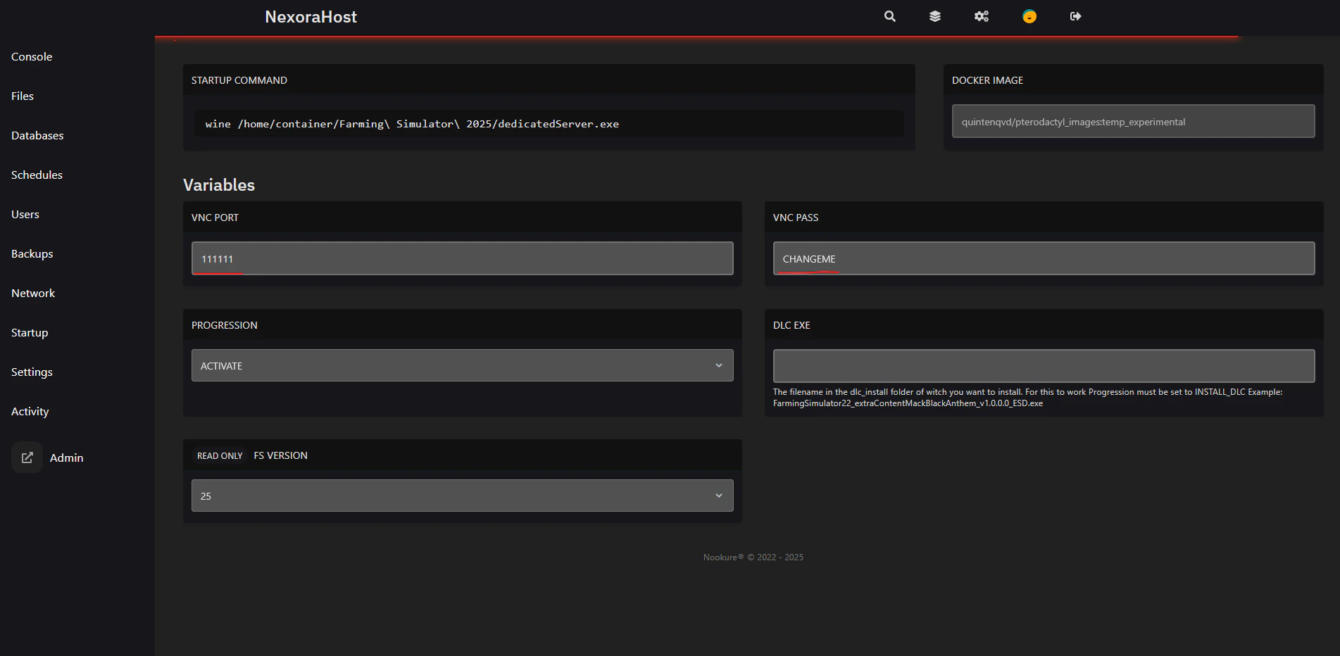Click the Nookure copyright footer text

tap(753, 557)
